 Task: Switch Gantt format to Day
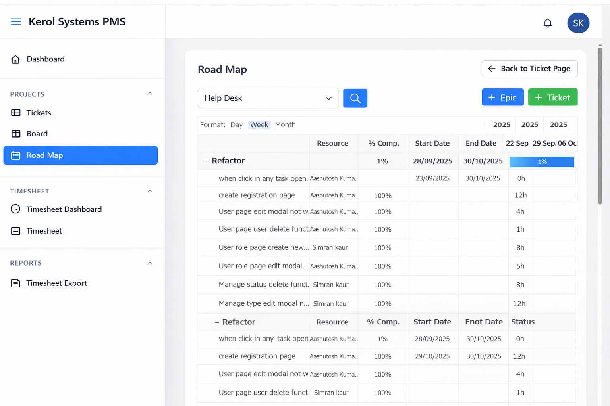click(x=236, y=125)
